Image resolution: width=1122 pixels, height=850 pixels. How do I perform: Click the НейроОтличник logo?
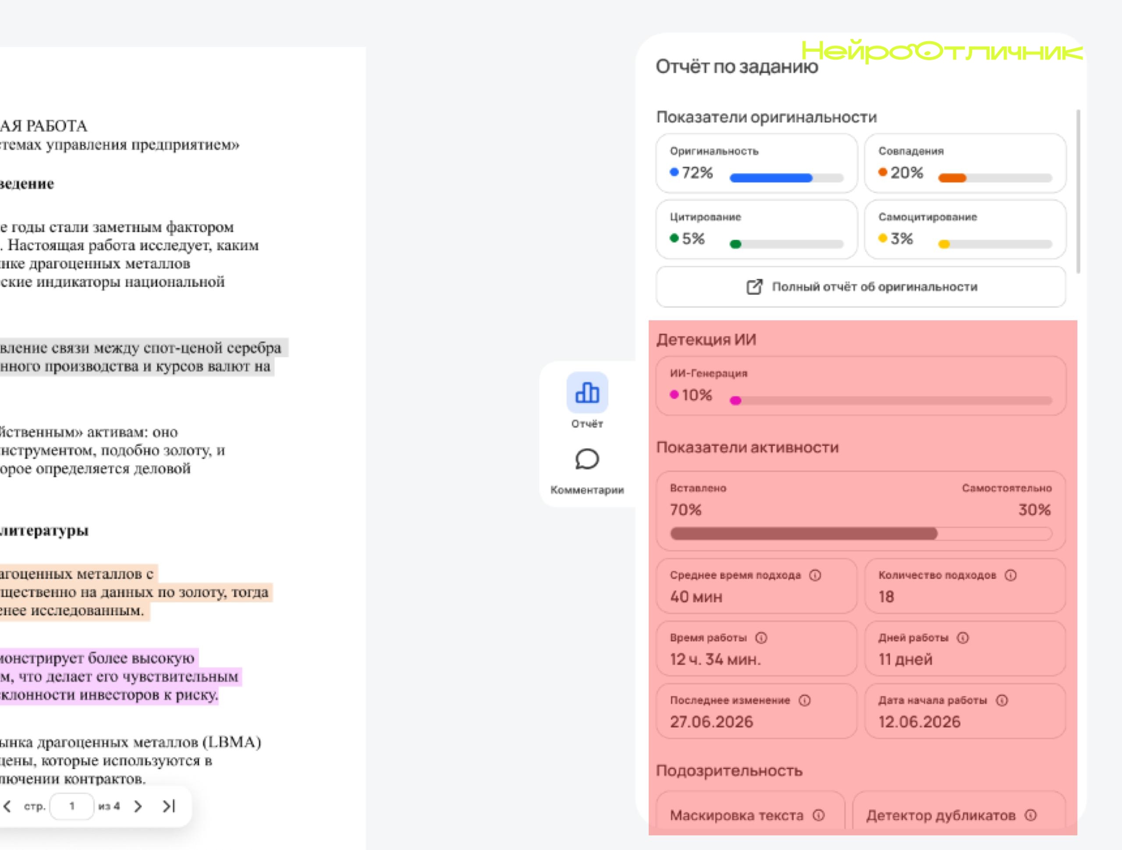point(942,51)
